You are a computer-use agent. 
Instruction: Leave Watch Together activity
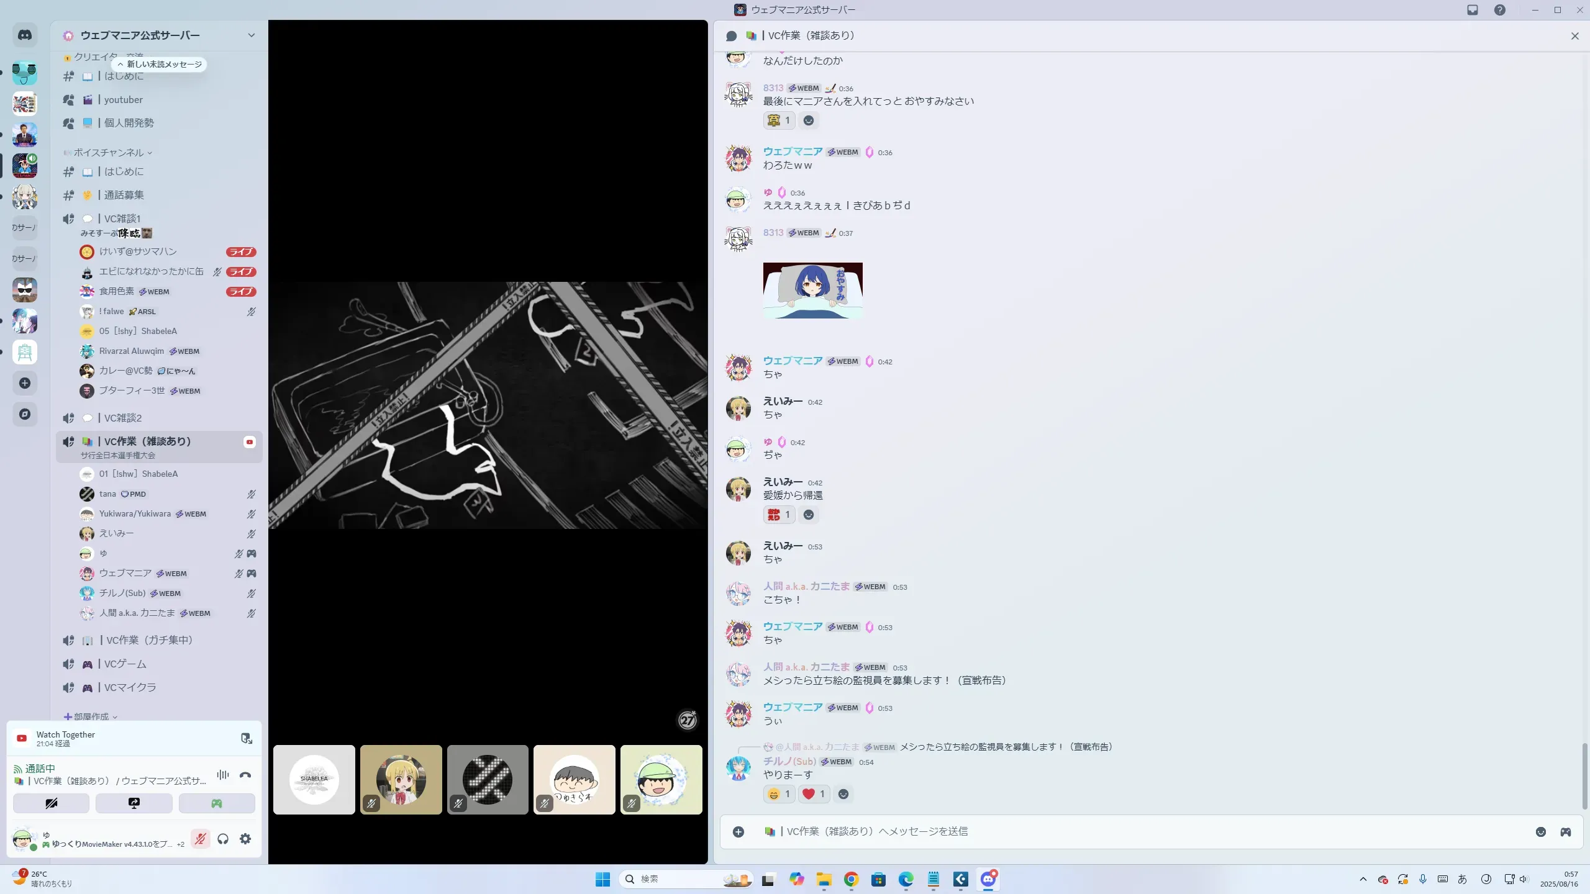tap(247, 738)
